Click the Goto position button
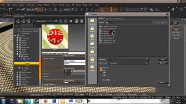The image size is (186, 104). point(133,94)
